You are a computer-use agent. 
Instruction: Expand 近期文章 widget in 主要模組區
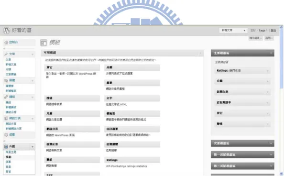[x=267, y=92]
